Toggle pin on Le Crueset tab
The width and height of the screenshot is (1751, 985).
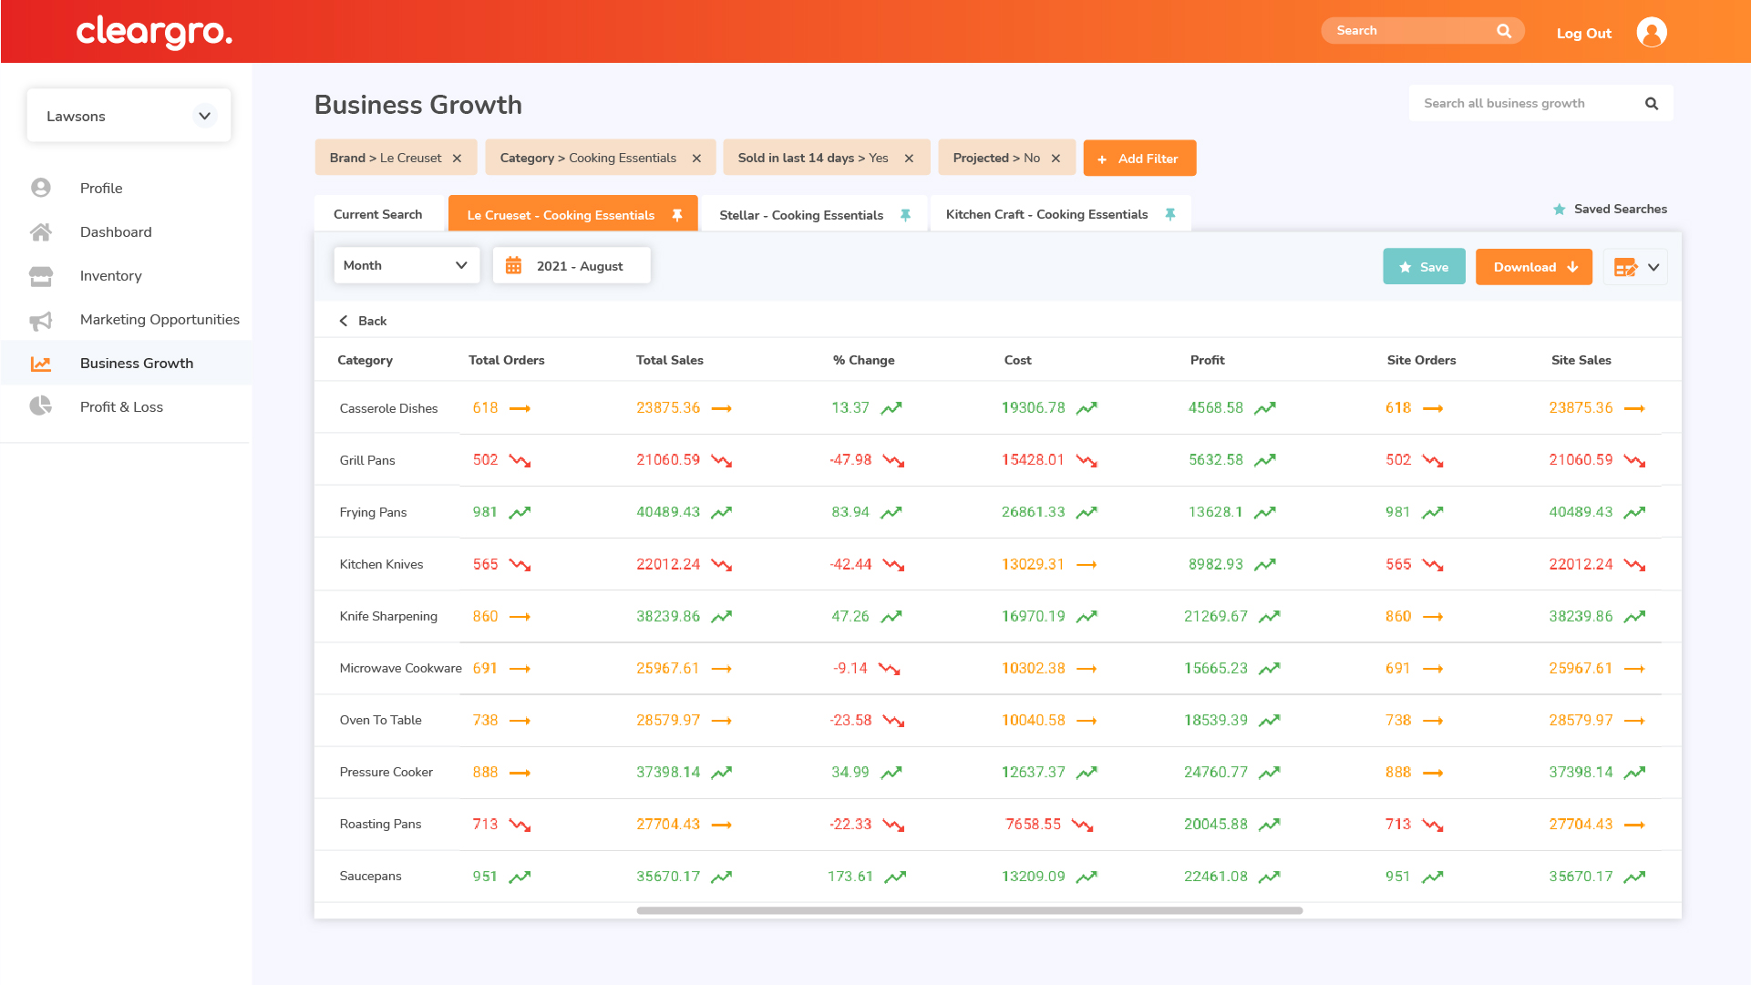[x=676, y=215]
